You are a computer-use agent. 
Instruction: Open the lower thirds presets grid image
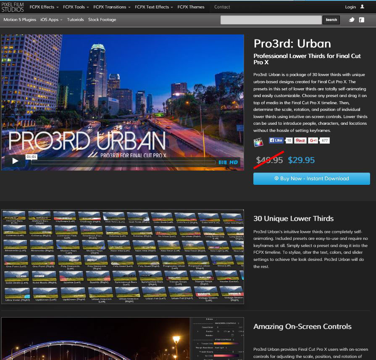[x=123, y=257]
